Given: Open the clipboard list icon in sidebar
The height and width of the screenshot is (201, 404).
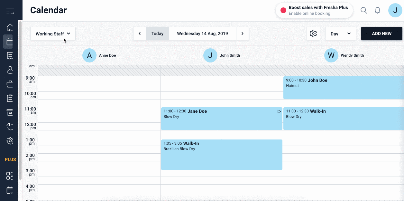Looking at the screenshot, I should click(10, 98).
